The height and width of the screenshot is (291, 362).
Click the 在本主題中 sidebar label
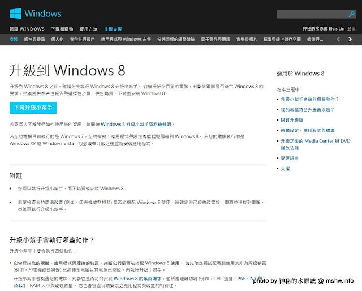tap(288, 89)
